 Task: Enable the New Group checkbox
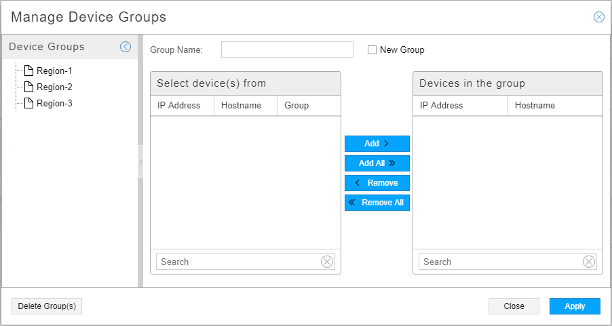pos(372,49)
